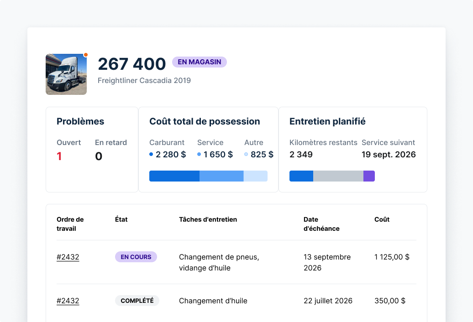This screenshot has height=322, width=473.
Task: Open the Problèmes card heading
Action: pyautogui.click(x=80, y=121)
